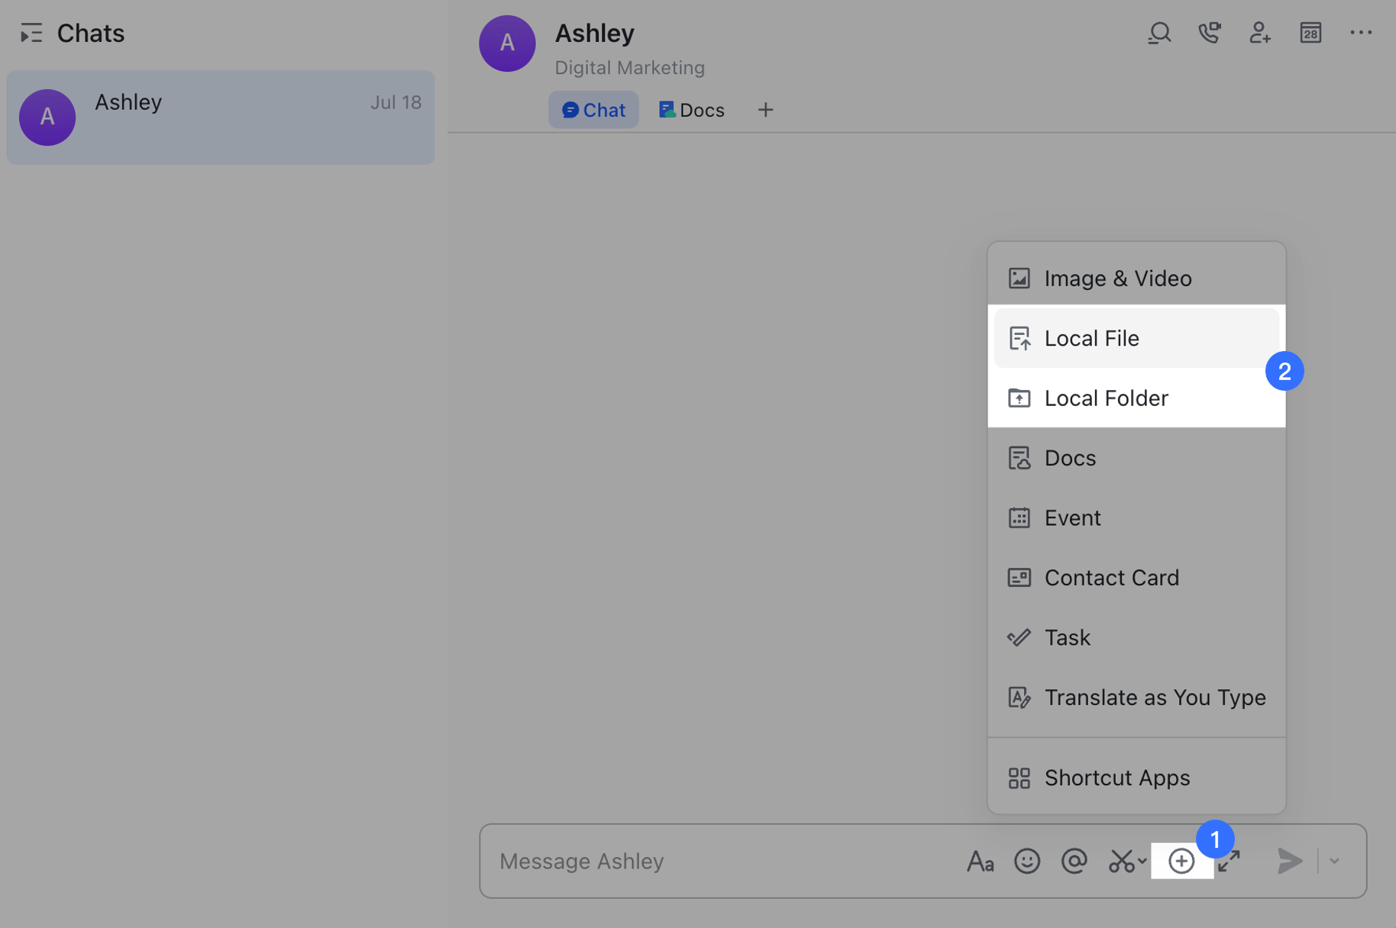This screenshot has height=928, width=1396.
Task: Switch to the Docs tab
Action: pos(690,109)
